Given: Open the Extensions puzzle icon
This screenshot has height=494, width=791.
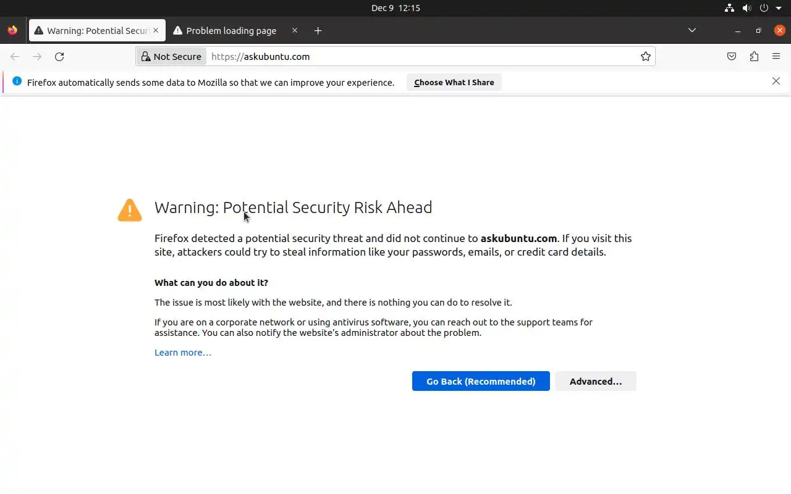Looking at the screenshot, I should pyautogui.click(x=754, y=57).
